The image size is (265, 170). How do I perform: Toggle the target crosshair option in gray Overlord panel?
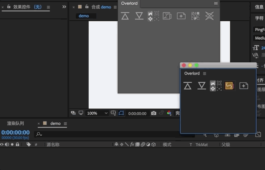[150, 19]
